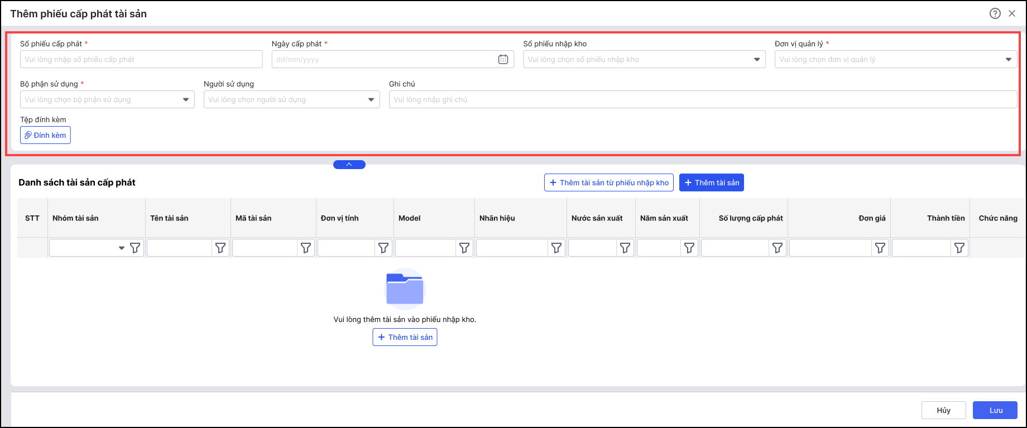
Task: Focus the Ghi chú note input field
Action: [703, 99]
